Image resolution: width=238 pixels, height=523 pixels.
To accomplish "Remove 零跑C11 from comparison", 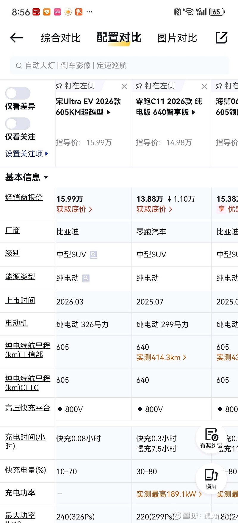I will click(204, 87).
